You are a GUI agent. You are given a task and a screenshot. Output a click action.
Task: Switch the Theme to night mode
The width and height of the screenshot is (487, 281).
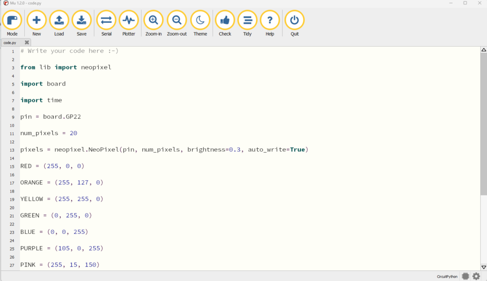point(200,20)
